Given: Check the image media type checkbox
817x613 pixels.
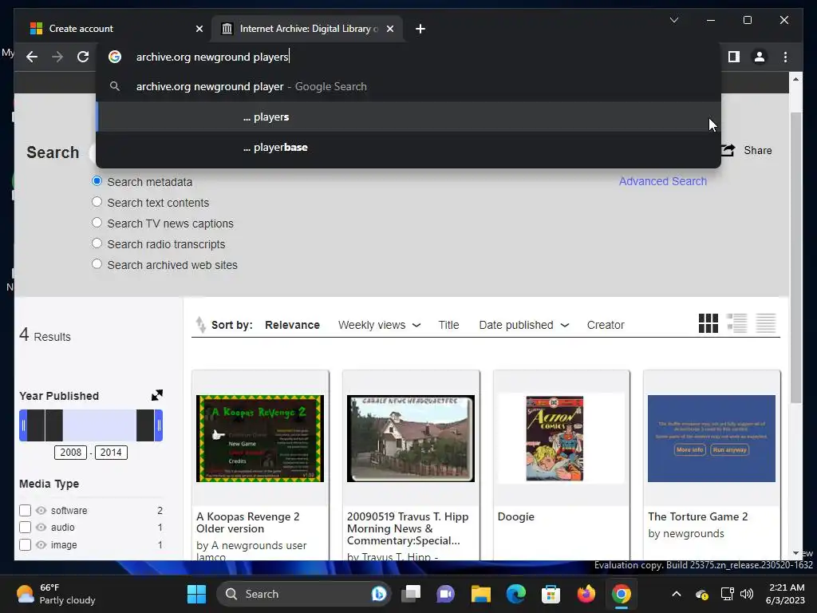Looking at the screenshot, I should [x=25, y=544].
